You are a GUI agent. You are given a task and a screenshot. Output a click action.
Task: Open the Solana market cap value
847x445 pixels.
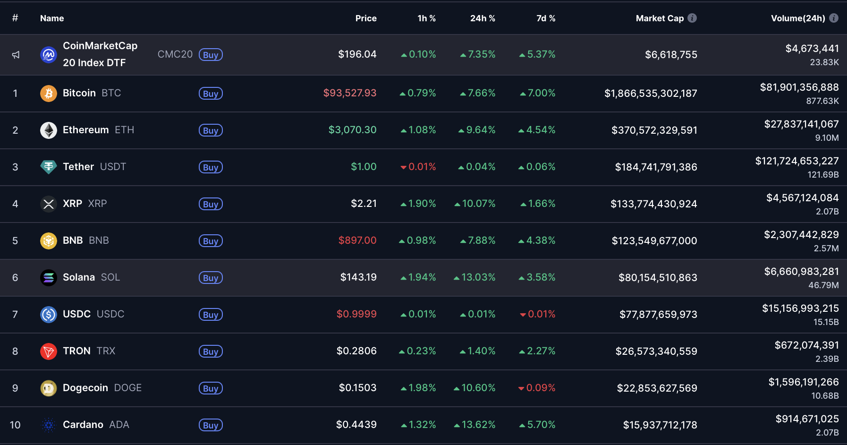658,278
